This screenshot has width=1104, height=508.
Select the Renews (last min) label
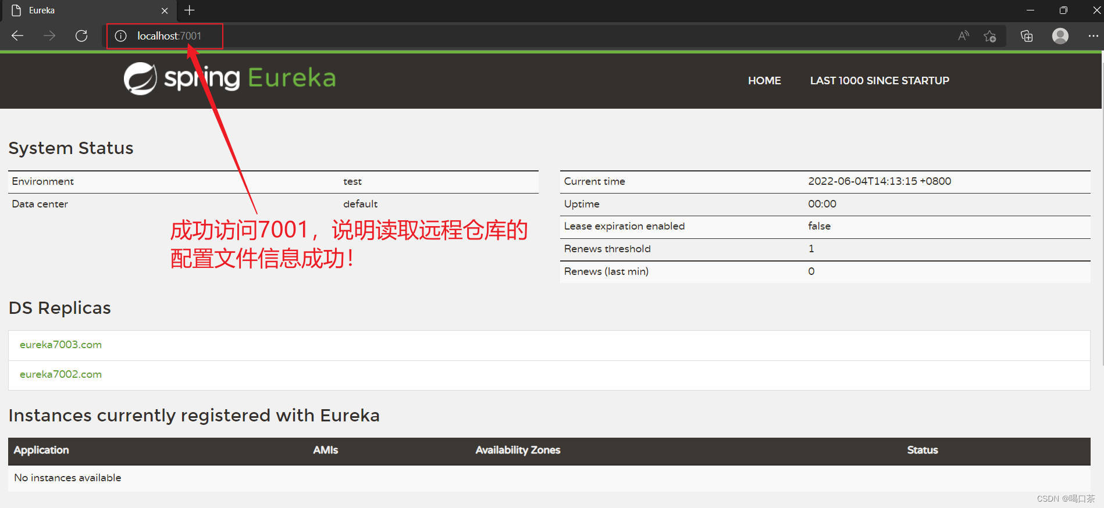pyautogui.click(x=606, y=271)
